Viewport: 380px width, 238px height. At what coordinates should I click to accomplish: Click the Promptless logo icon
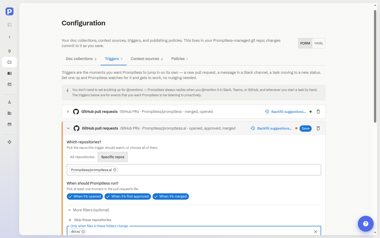tap(9, 11)
